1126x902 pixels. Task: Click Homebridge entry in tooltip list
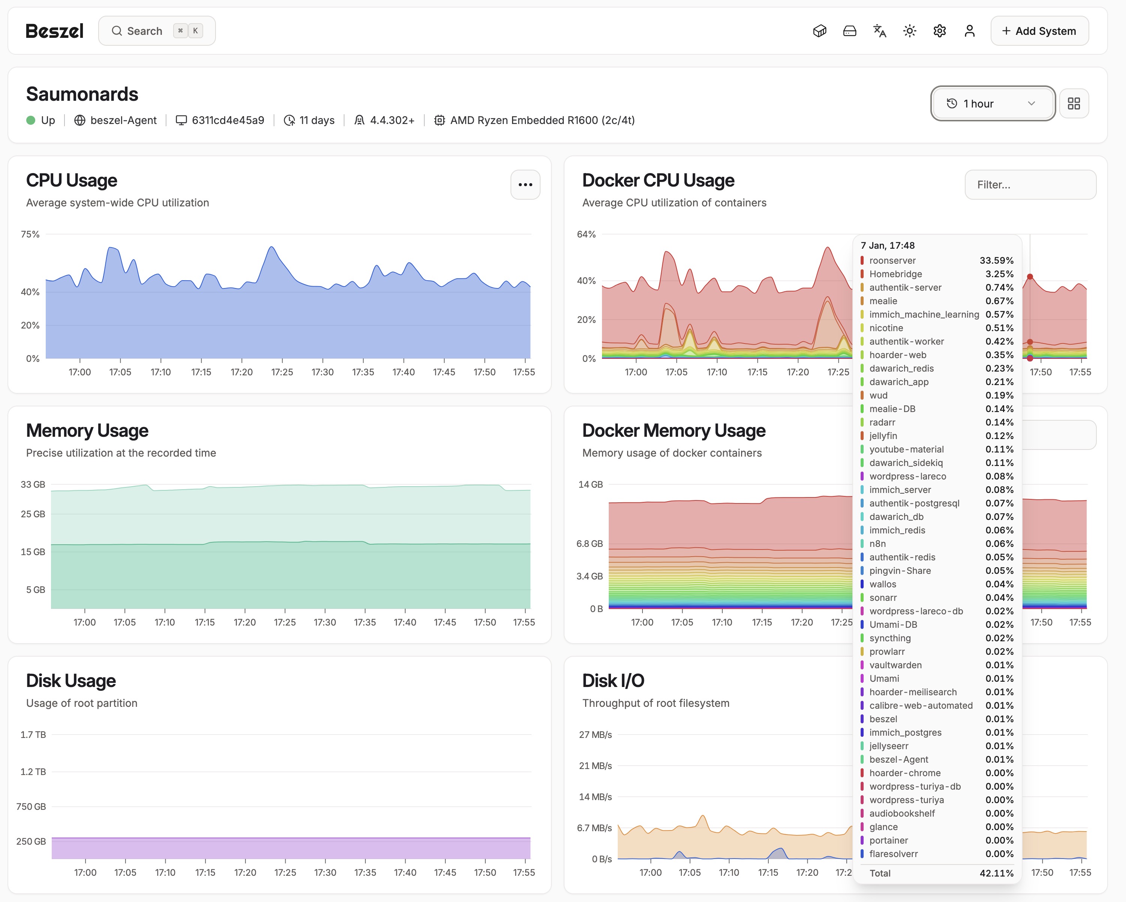(895, 274)
